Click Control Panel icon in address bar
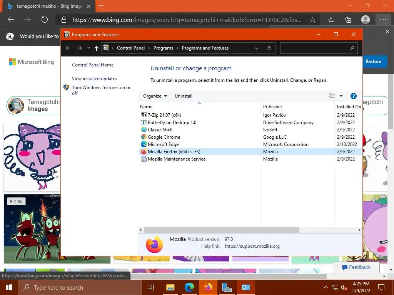Image resolution: width=394 pixels, height=295 pixels. (106, 48)
